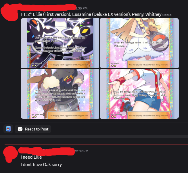Click the first poster's redacted username
The height and width of the screenshot is (173, 188).
pyautogui.click(x=48, y=7)
